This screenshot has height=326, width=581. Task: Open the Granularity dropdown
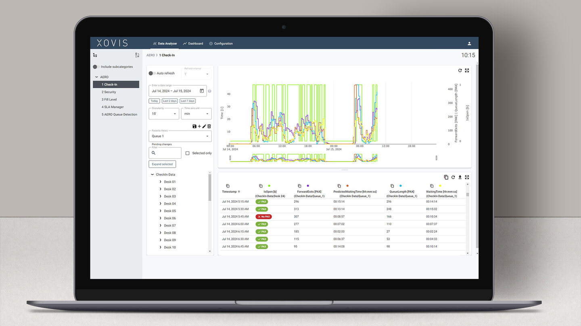point(164,114)
